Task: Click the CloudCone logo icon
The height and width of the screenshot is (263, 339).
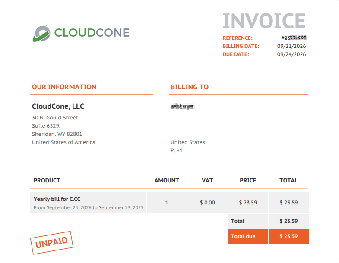Action: click(41, 33)
